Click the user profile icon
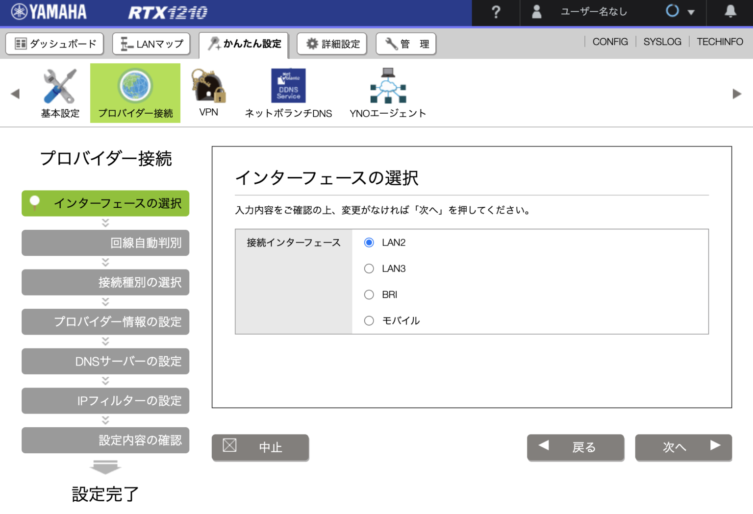Viewport: 753px width, 514px height. click(x=537, y=12)
